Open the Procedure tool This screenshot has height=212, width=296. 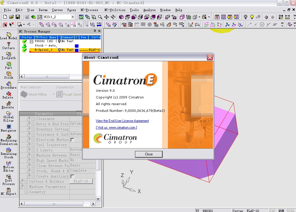coord(8,85)
